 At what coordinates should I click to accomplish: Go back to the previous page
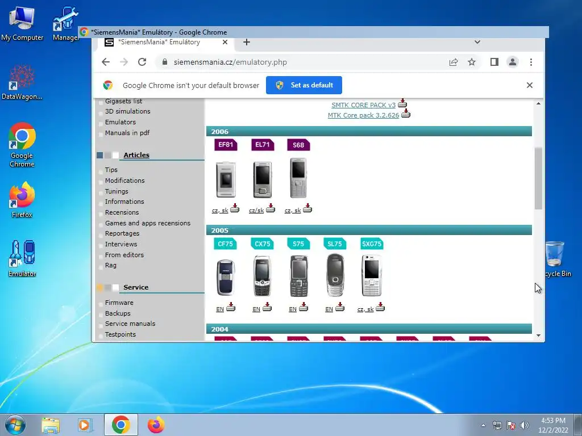pyautogui.click(x=106, y=62)
